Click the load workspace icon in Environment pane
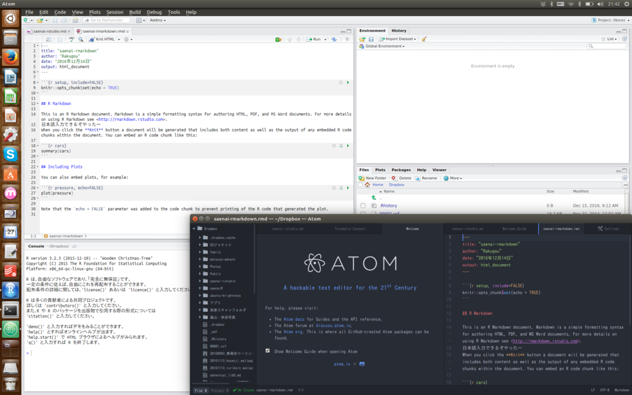The width and height of the screenshot is (632, 395). click(362, 39)
